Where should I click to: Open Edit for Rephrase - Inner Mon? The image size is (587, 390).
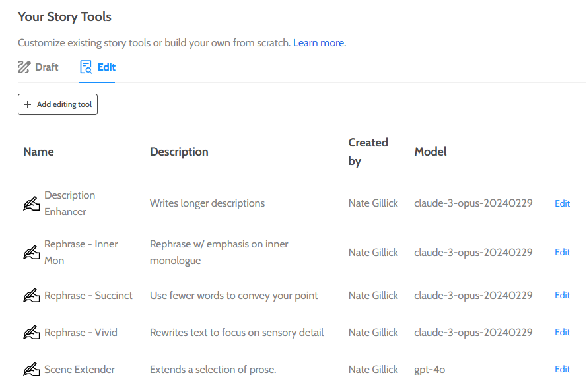point(562,252)
